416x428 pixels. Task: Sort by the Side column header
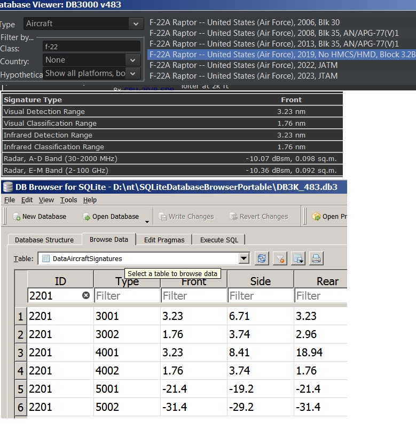coord(261,281)
